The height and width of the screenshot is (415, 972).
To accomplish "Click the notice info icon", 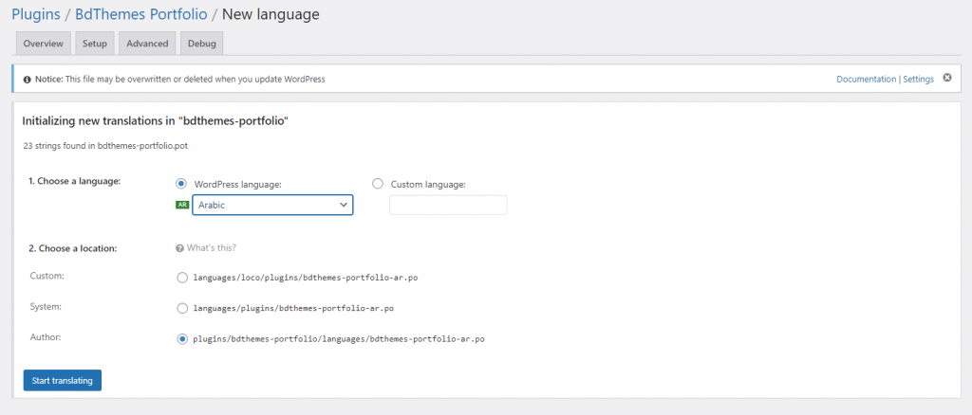I will click(27, 80).
